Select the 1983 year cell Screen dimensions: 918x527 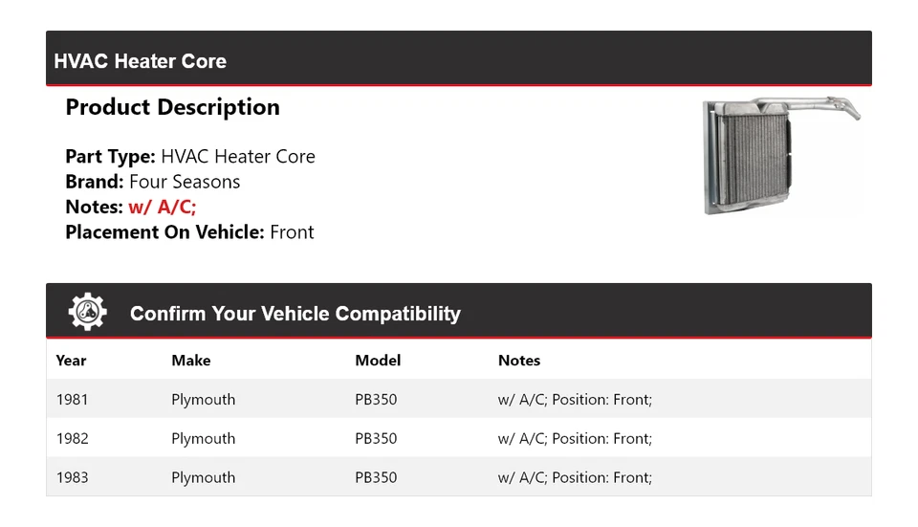(x=72, y=477)
